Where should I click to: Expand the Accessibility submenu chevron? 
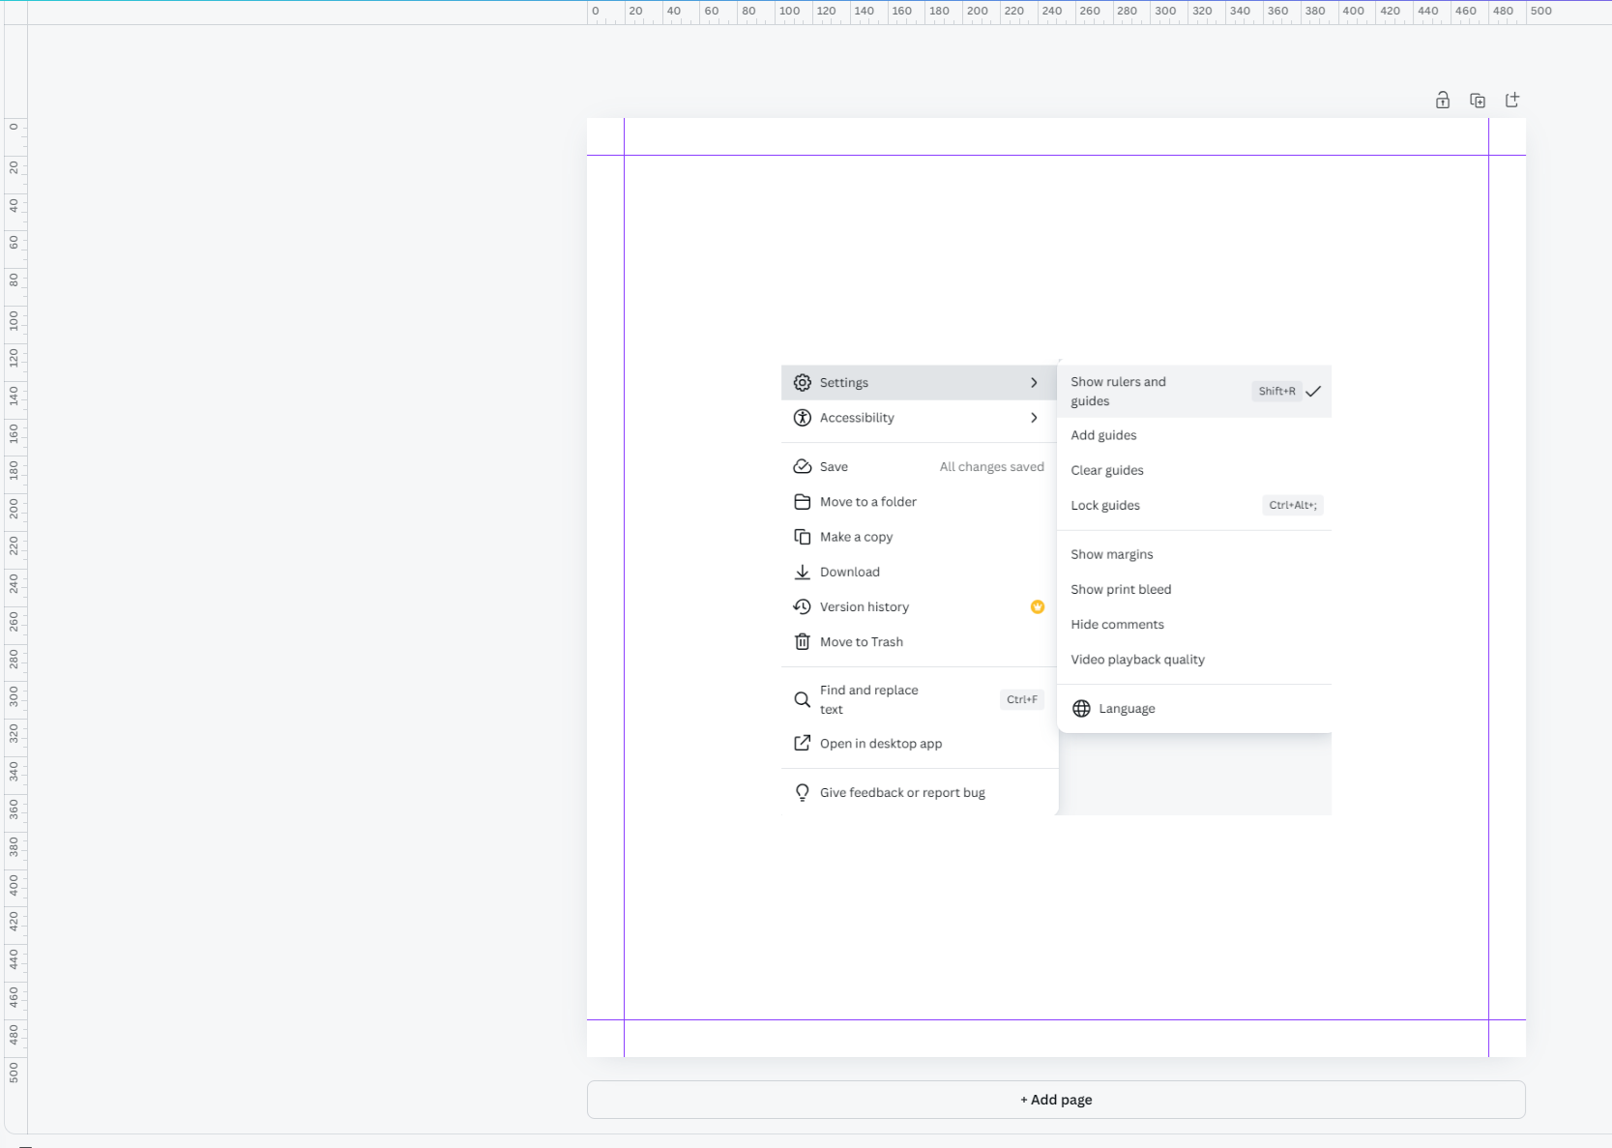pos(1034,418)
